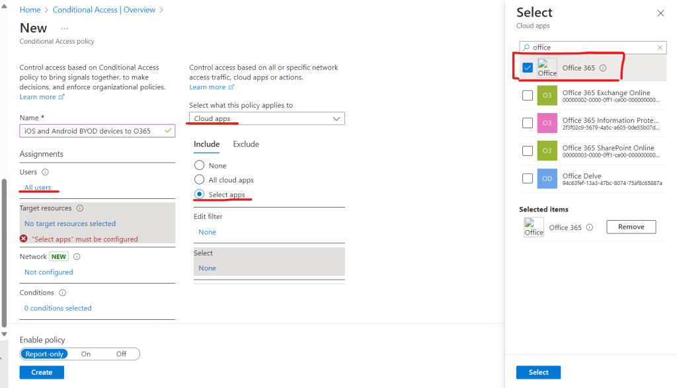This screenshot has width=677, height=388.
Task: Remove Office 365 from selected items
Action: [631, 227]
